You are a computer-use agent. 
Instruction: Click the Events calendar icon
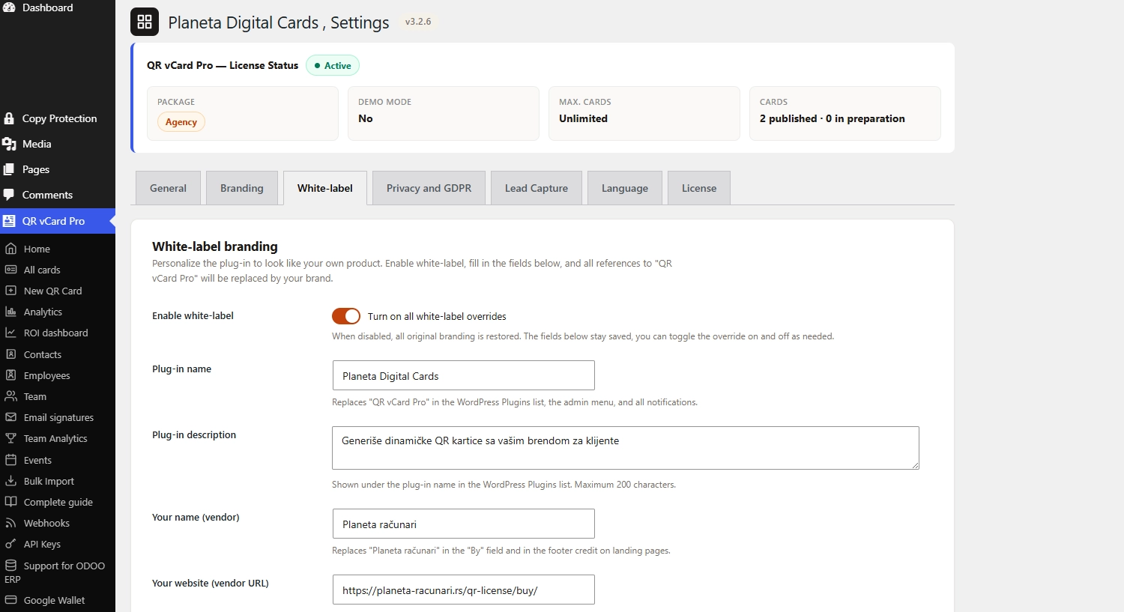11,460
